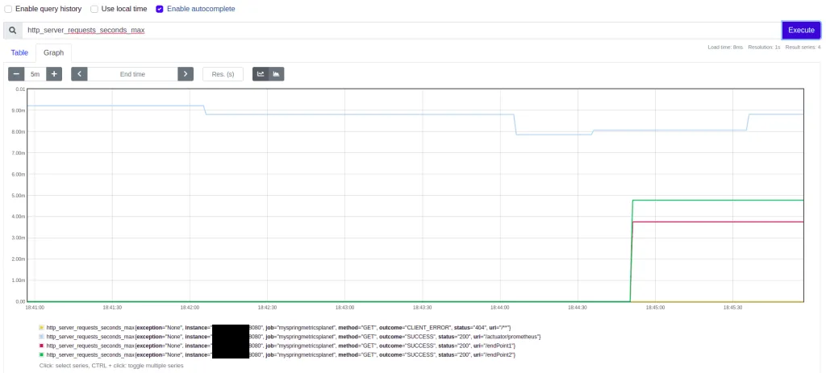Select the yellow CLIENT_ERROR 404 series swatch
This screenshot has height=373, width=826.
pos(42,327)
